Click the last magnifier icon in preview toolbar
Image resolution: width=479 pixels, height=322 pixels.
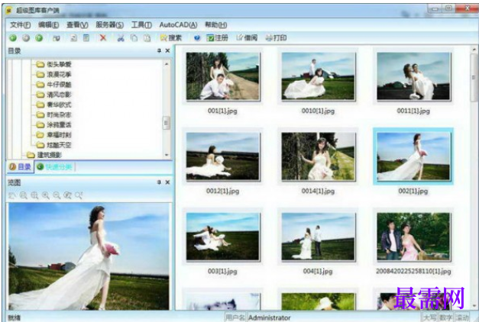pyautogui.click(x=79, y=195)
